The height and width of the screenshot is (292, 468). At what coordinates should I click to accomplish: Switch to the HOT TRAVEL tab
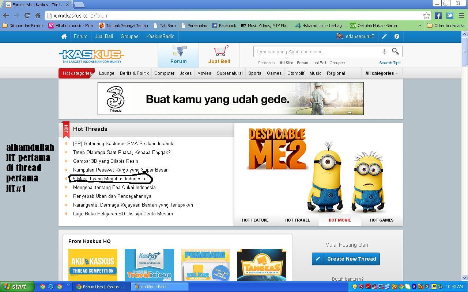point(298,220)
